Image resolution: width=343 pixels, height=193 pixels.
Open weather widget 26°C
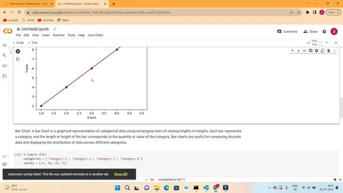coord(16,188)
